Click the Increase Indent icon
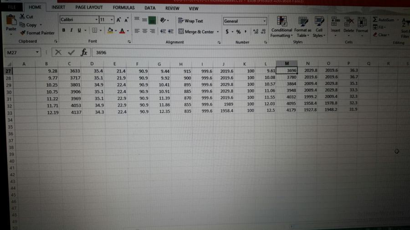Viewport: 410px width, 230px height. 171,32
